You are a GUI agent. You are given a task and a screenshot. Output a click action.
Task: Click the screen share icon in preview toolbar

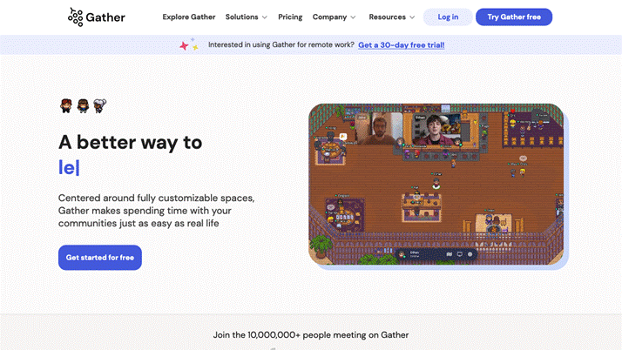pos(460,254)
